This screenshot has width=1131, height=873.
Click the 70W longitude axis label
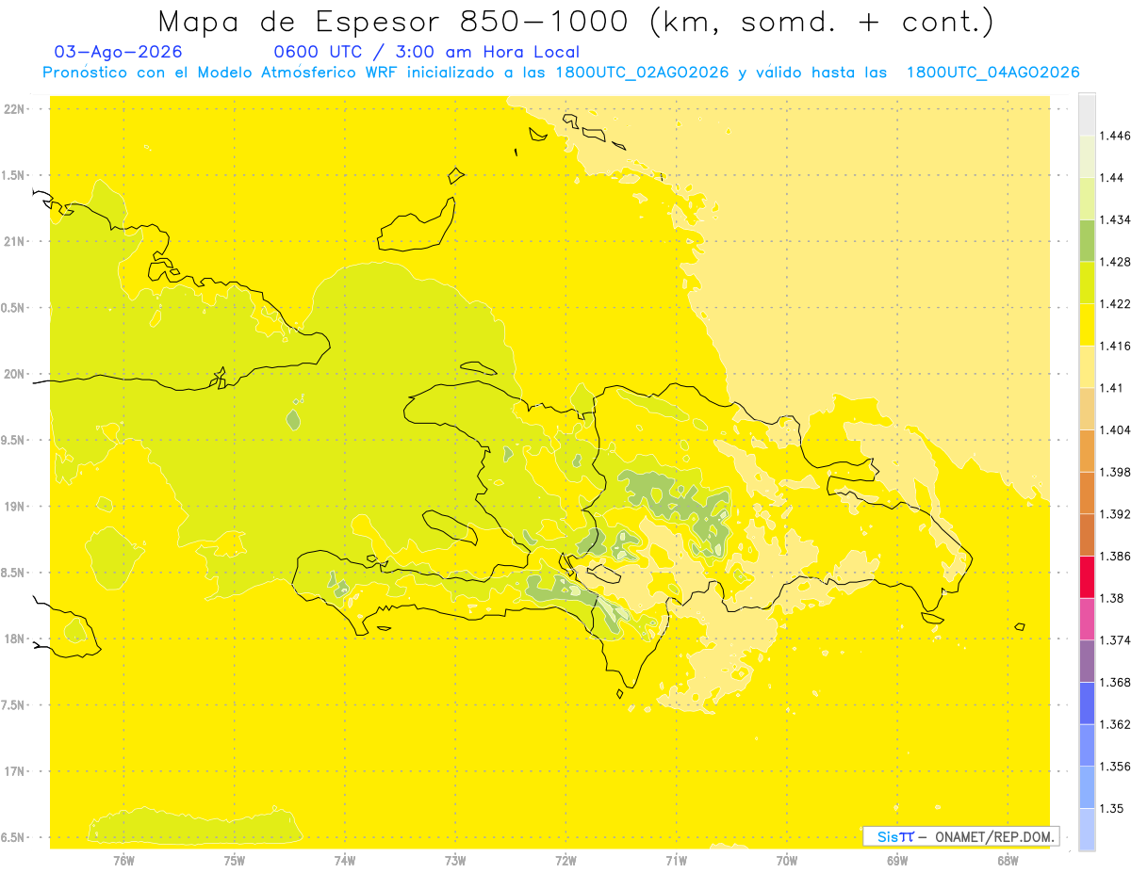pos(787,861)
